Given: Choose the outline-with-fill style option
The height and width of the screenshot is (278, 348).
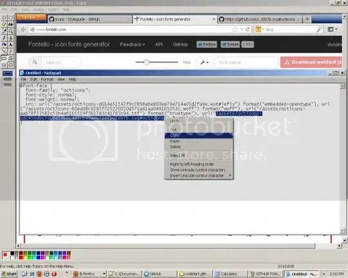Looking at the screenshot, I should [8, 79].
